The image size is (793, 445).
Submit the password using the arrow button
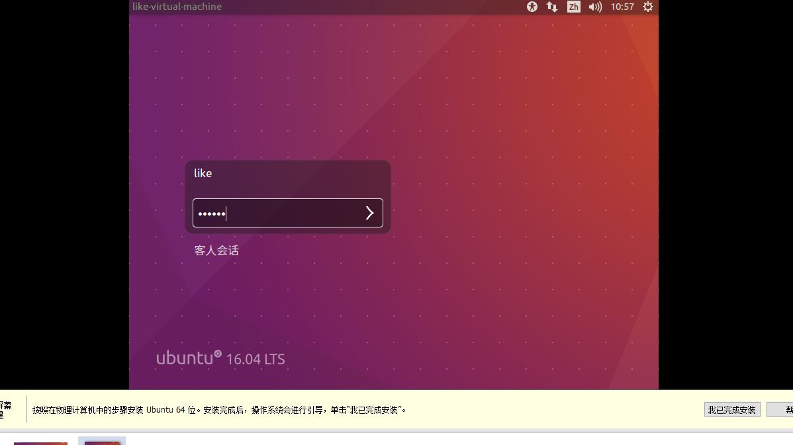click(369, 212)
